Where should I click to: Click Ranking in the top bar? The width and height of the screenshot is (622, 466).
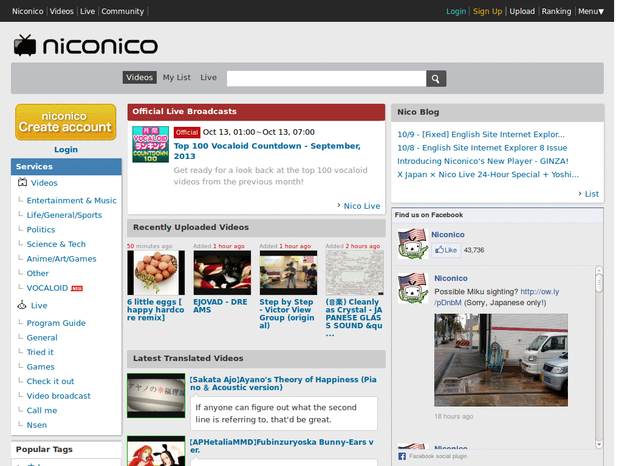click(556, 11)
